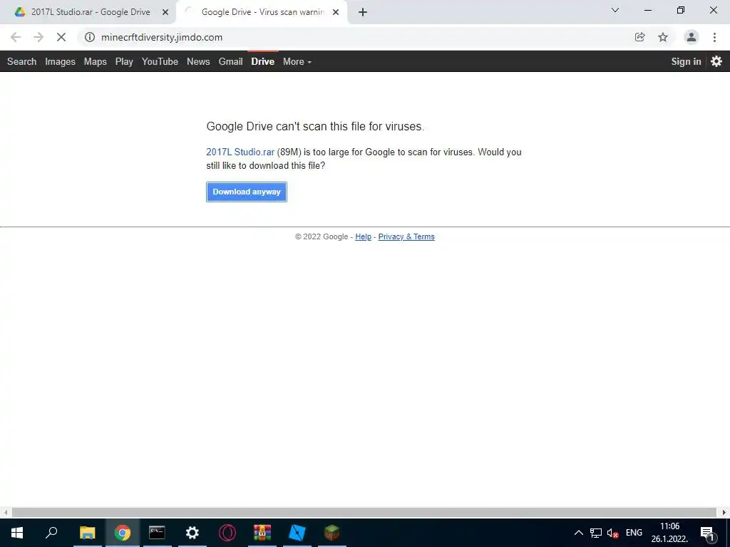
Task: Open the Opera browser taskbar icon
Action: pos(227,533)
